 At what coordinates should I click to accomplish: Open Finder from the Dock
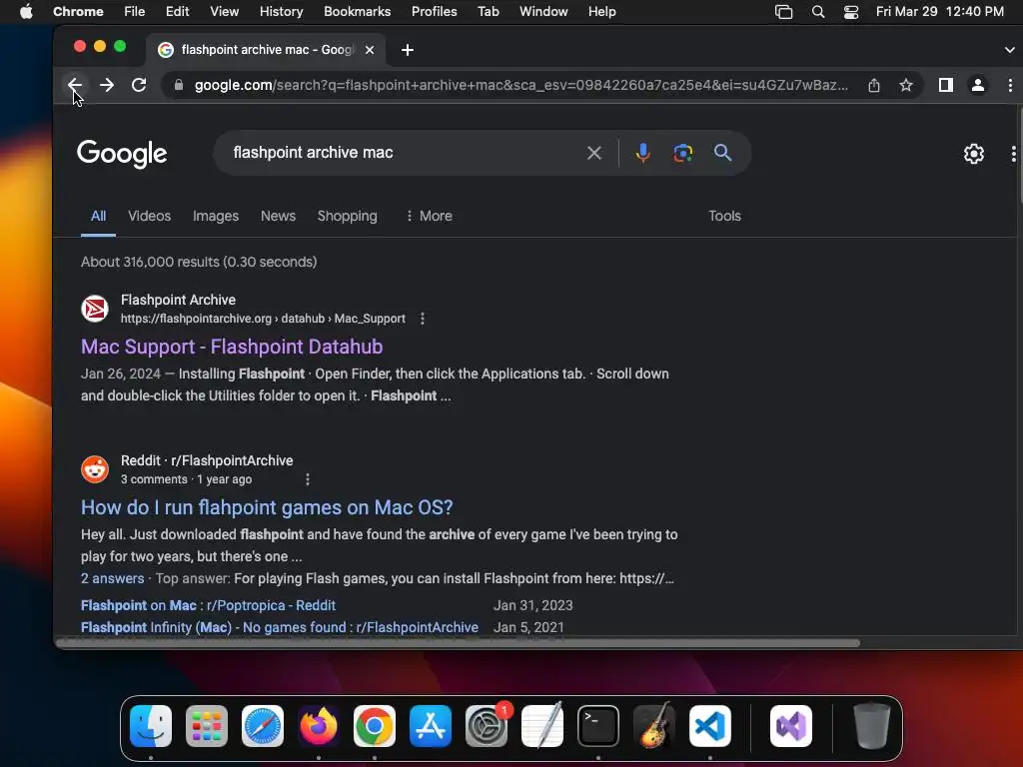pyautogui.click(x=151, y=726)
